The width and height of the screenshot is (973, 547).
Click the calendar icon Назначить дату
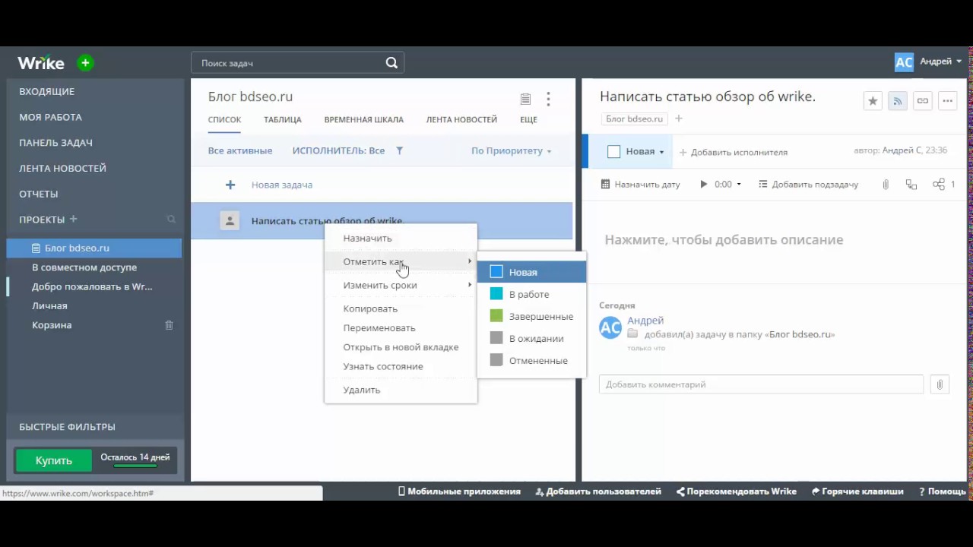(605, 184)
